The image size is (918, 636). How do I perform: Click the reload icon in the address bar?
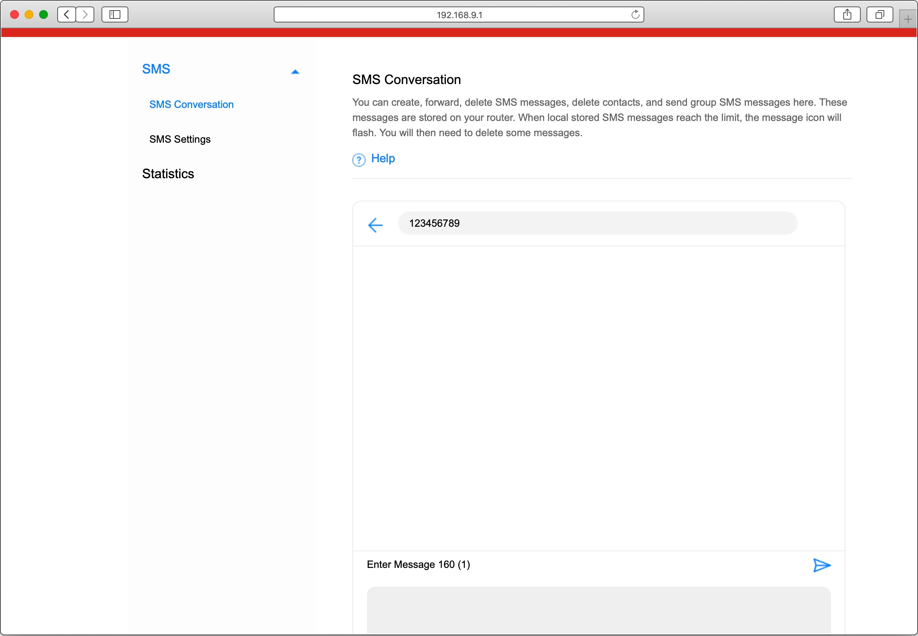635,14
